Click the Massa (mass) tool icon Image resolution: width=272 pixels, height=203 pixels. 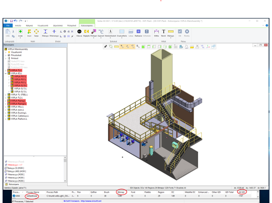click(79, 32)
